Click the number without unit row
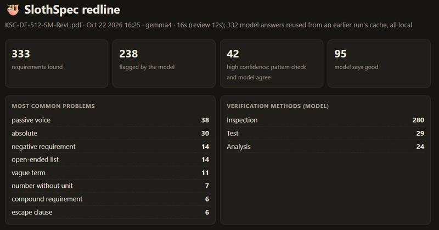The image size is (439, 230). coord(110,186)
